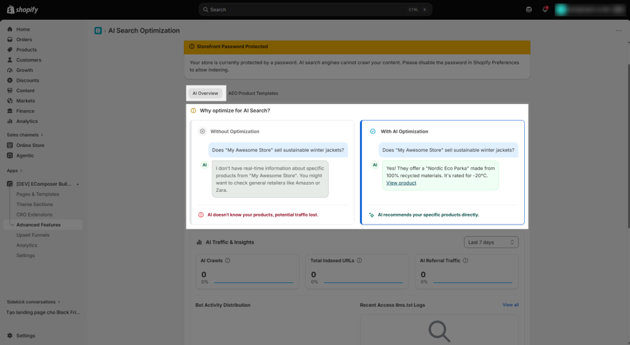Image resolution: width=630 pixels, height=345 pixels.
Task: Click the EComposer icon in the breadcrumb
Action: point(98,31)
